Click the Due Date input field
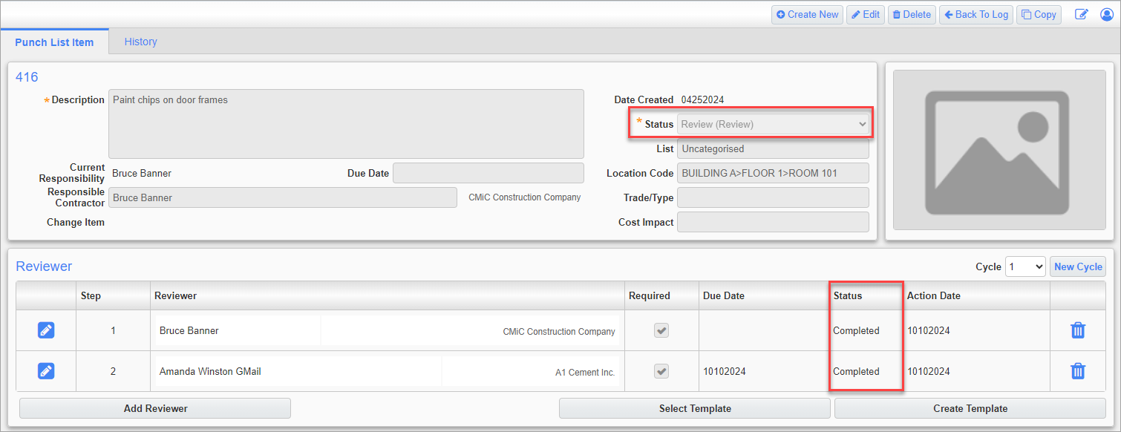This screenshot has width=1121, height=432. coord(488,172)
